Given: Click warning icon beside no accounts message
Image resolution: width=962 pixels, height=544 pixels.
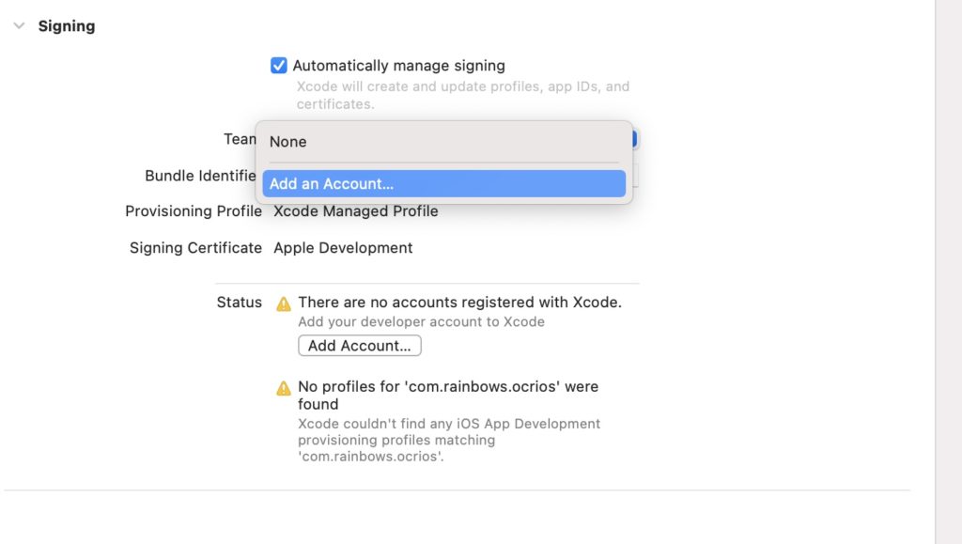Looking at the screenshot, I should 284,303.
